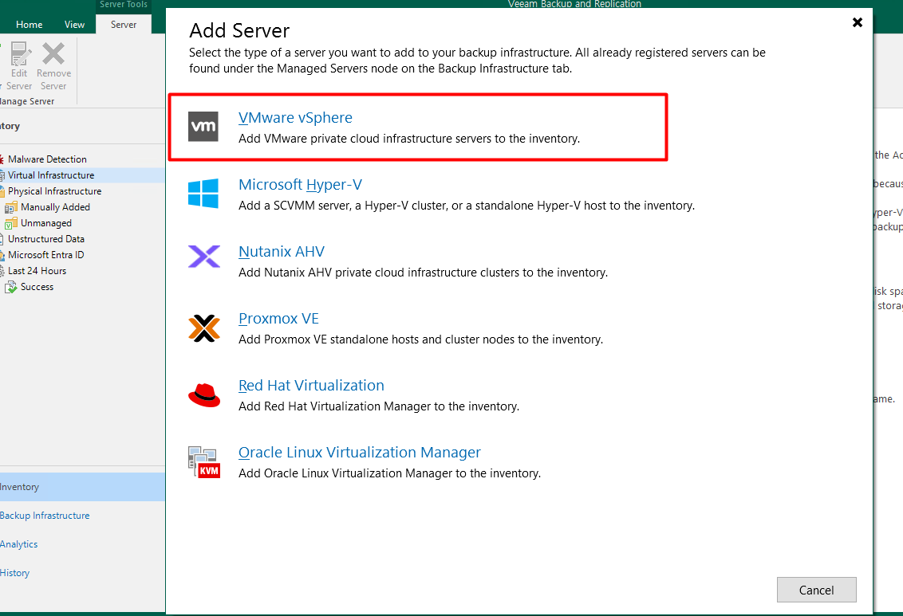Open the Microsoft Hyper-V link
The height and width of the screenshot is (616, 903).
300,185
